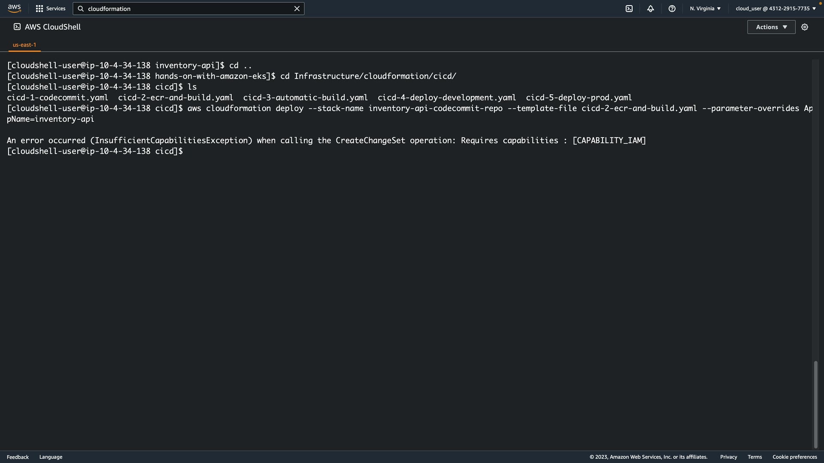This screenshot has height=463, width=824.
Task: Open the help question mark menu
Action: pos(672,9)
